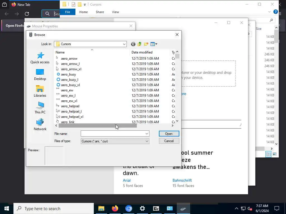
Task: Close the Browse dialog
Action: point(177,35)
